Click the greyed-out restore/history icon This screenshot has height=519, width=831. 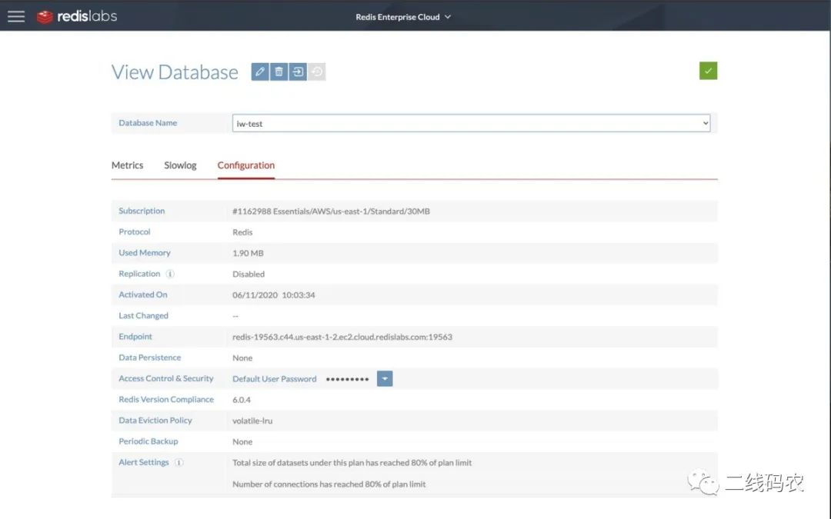click(x=317, y=72)
